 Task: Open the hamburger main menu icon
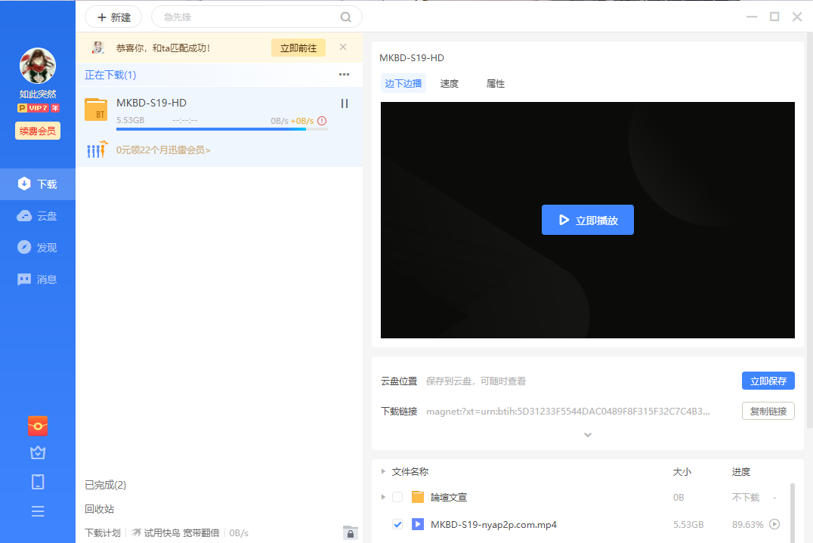point(38,511)
